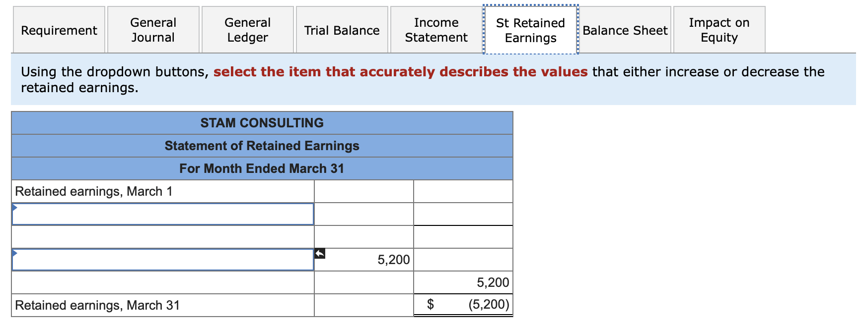Switch to the Requirement tab
The height and width of the screenshot is (326, 863).
[x=59, y=30]
